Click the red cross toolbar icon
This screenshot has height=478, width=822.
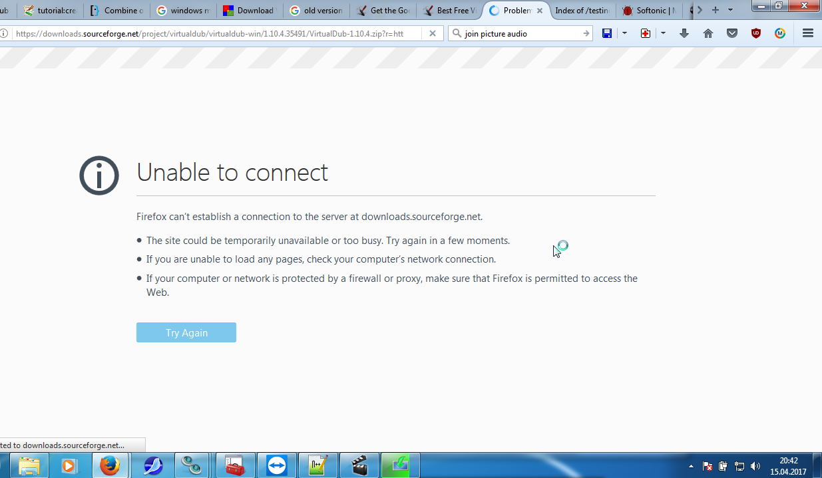[646, 33]
